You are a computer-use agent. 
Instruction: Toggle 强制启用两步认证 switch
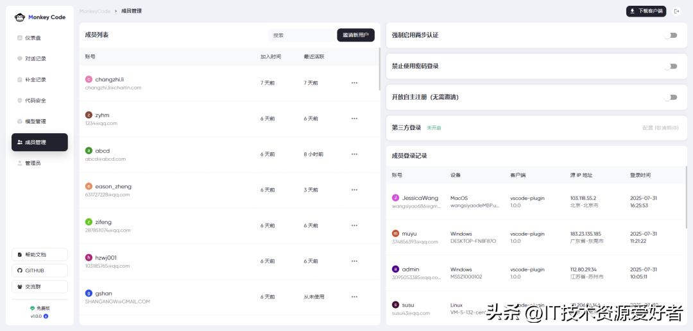pos(671,35)
